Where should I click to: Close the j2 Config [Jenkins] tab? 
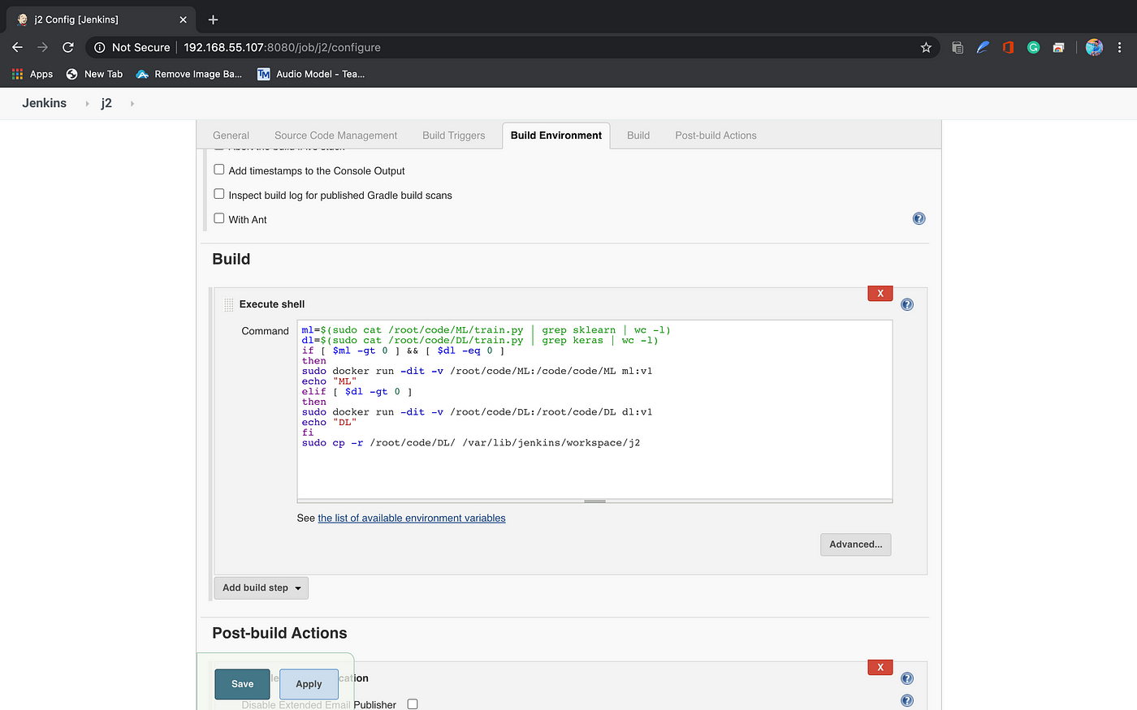coord(183,19)
